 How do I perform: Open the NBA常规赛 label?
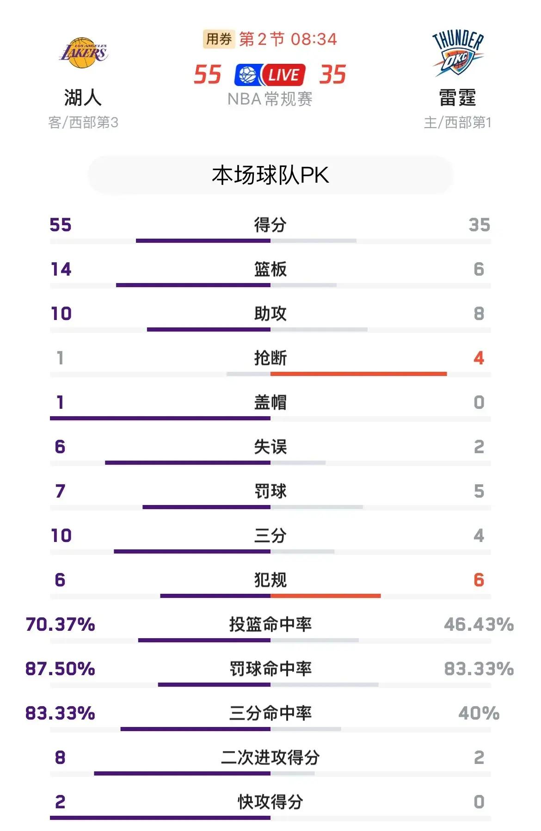point(270,98)
